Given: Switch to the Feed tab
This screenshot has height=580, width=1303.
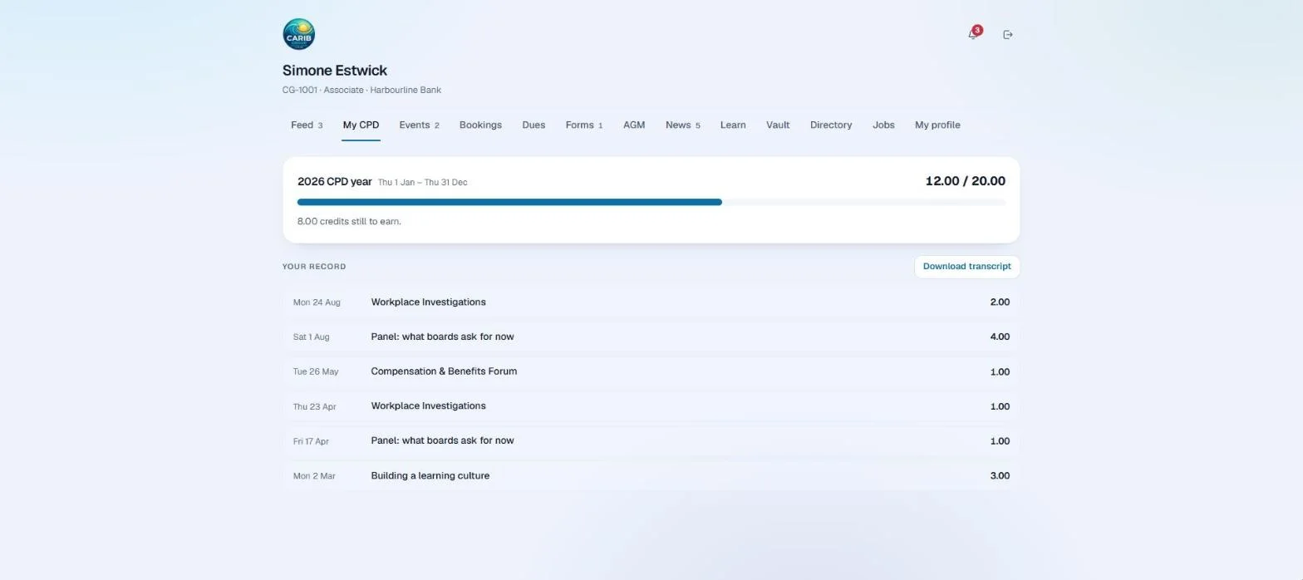Looking at the screenshot, I should 307,125.
